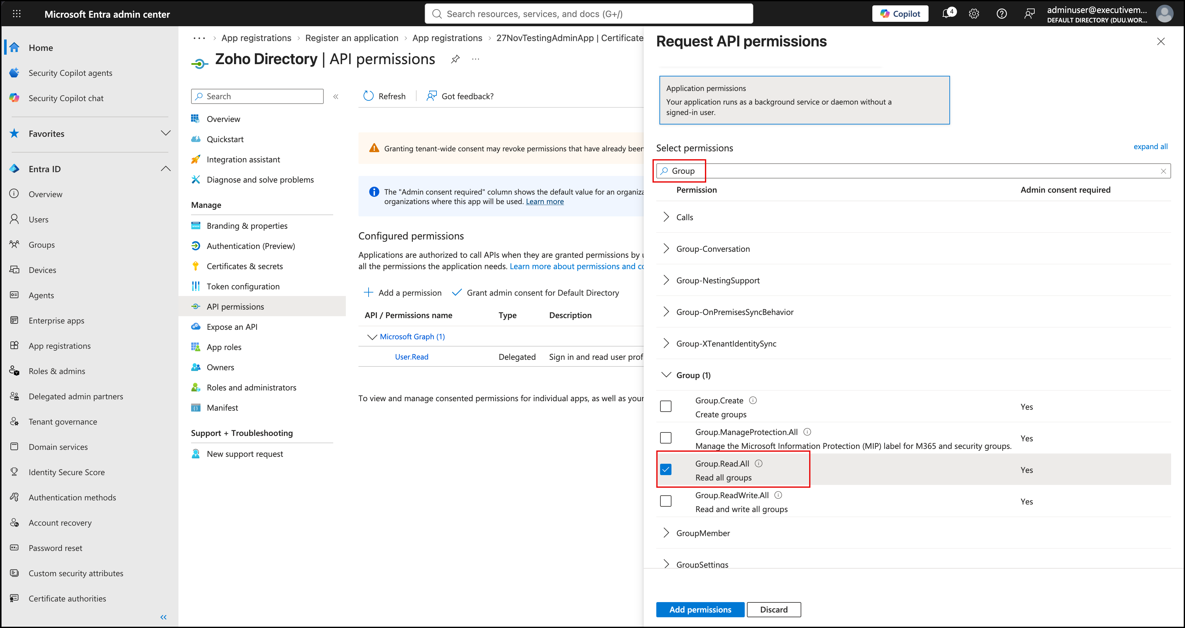The height and width of the screenshot is (628, 1185).
Task: Collapse the Entra ID section
Action: [x=165, y=169]
